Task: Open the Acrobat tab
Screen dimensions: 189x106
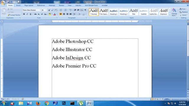Action: tap(105, 5)
